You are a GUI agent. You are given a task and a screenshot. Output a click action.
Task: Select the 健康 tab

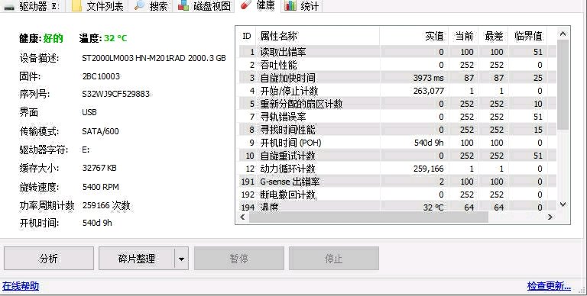point(257,5)
